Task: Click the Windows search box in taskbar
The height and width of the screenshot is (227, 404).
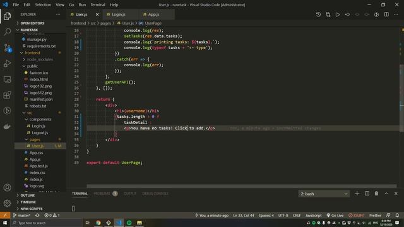Action: point(46,223)
